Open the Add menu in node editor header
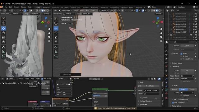Screen dimensions: 199x112 pos(32,79)
